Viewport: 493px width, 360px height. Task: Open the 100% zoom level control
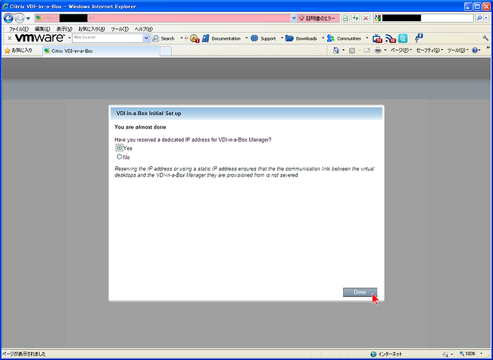pos(470,354)
